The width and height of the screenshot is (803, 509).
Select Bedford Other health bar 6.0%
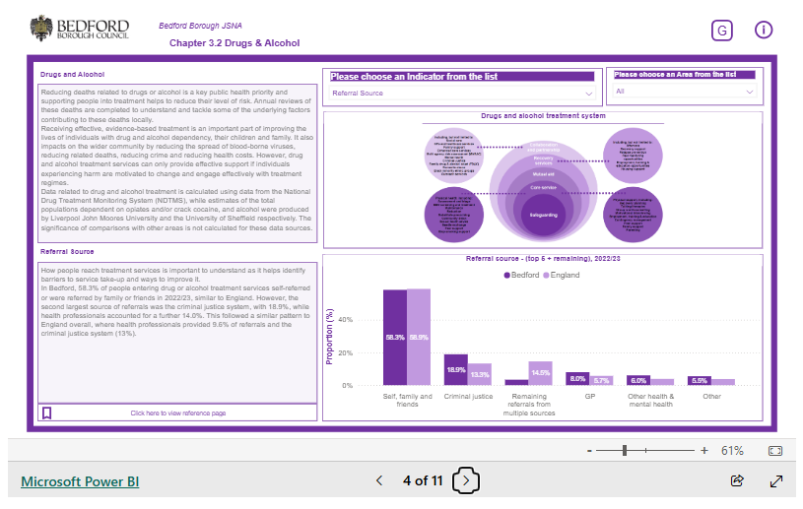[x=638, y=380]
